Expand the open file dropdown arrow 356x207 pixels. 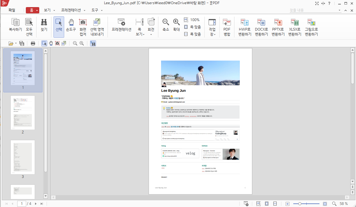tap(16, 43)
